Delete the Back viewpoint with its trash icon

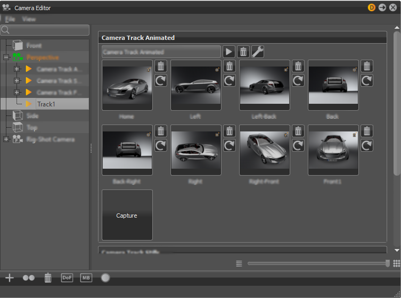click(x=367, y=66)
